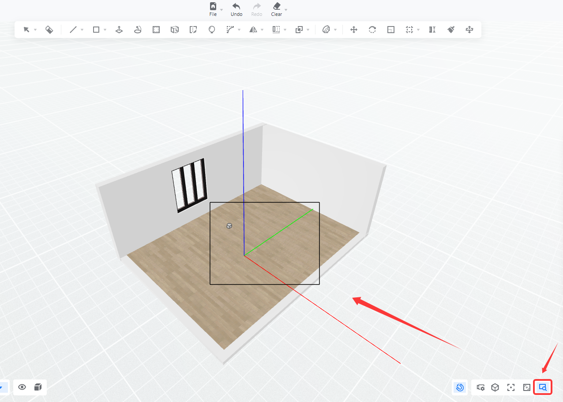The image size is (563, 402).
Task: Select the curved path tool
Action: click(x=230, y=30)
